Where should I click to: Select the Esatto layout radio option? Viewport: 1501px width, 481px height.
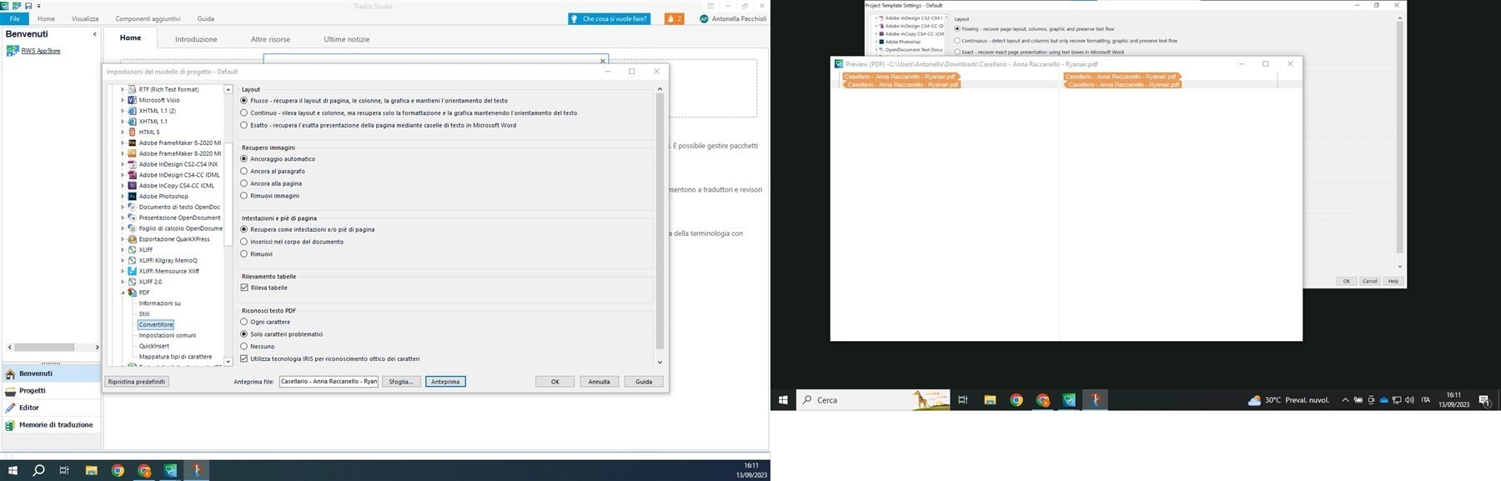point(244,125)
